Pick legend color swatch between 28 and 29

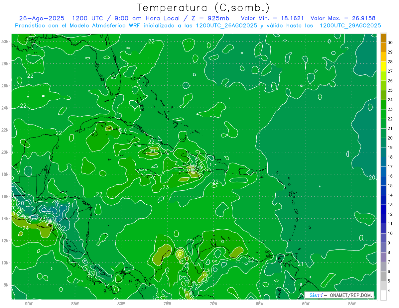tap(383, 57)
